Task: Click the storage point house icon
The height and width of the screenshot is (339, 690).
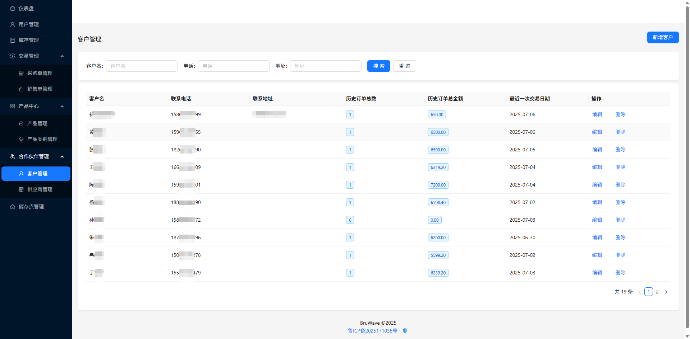Action: [x=13, y=207]
